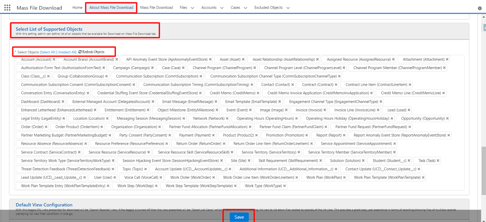
Task: Remove the Site (Site) pill
Action: (249, 161)
